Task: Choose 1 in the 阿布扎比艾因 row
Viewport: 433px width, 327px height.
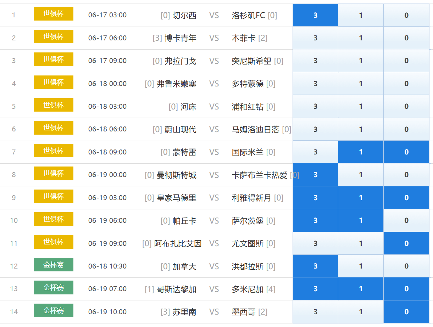Action: click(x=361, y=243)
